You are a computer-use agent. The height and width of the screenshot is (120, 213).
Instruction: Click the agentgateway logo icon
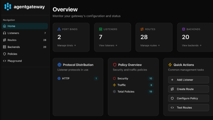pyautogui.click(x=8, y=6)
